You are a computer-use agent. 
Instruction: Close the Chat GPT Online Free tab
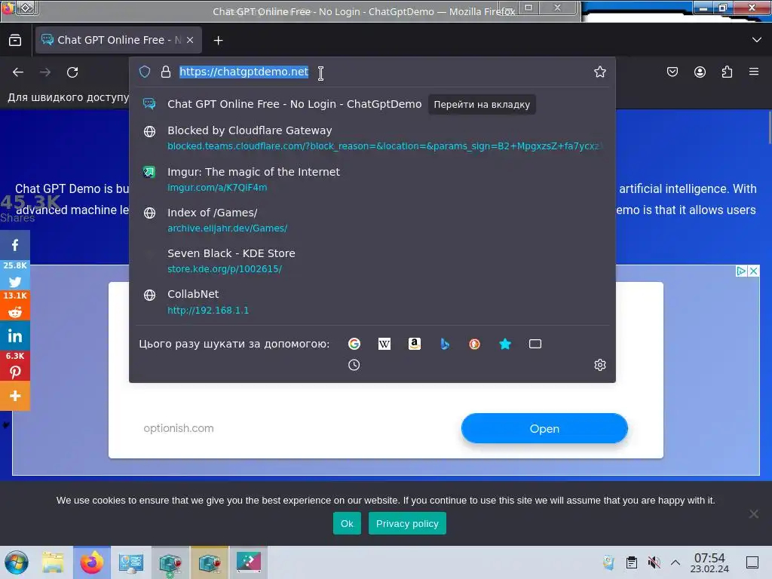(x=190, y=40)
